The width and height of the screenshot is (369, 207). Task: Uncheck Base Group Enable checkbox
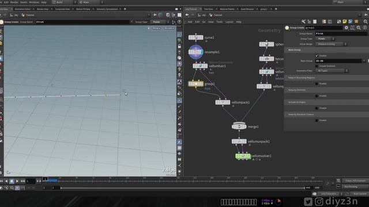point(317,56)
